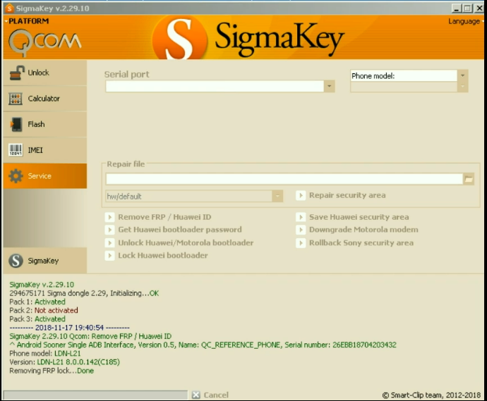The height and width of the screenshot is (401, 487).
Task: Open the Unlock section padlock icon
Action: tap(17, 73)
